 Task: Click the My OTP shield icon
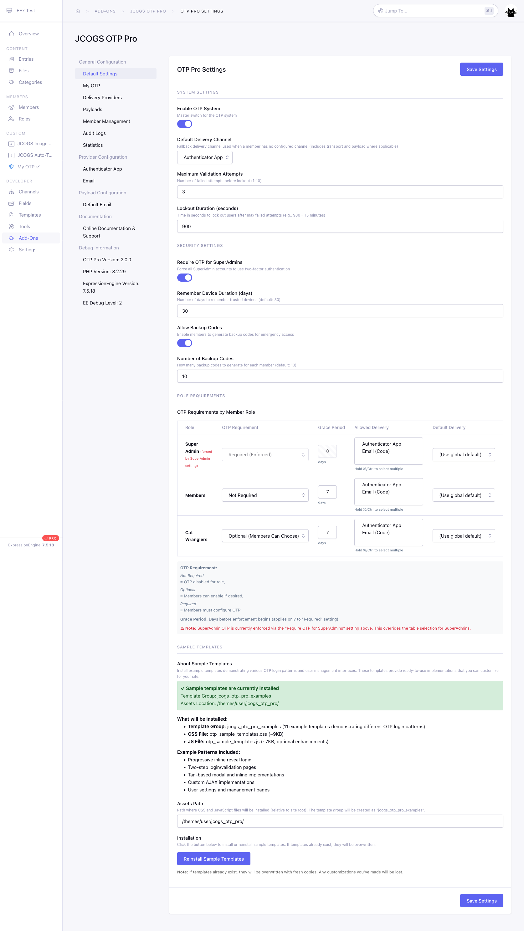point(12,166)
